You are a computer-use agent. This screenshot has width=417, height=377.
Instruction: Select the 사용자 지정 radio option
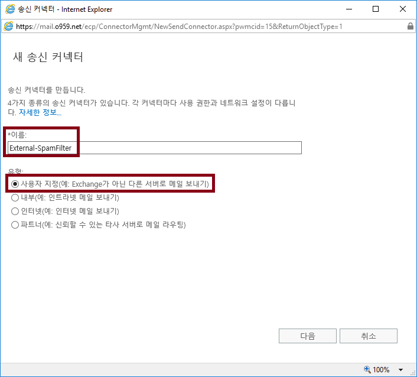[x=15, y=184]
